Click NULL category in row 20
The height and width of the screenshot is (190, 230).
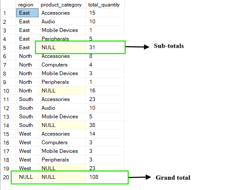[x=62, y=177]
